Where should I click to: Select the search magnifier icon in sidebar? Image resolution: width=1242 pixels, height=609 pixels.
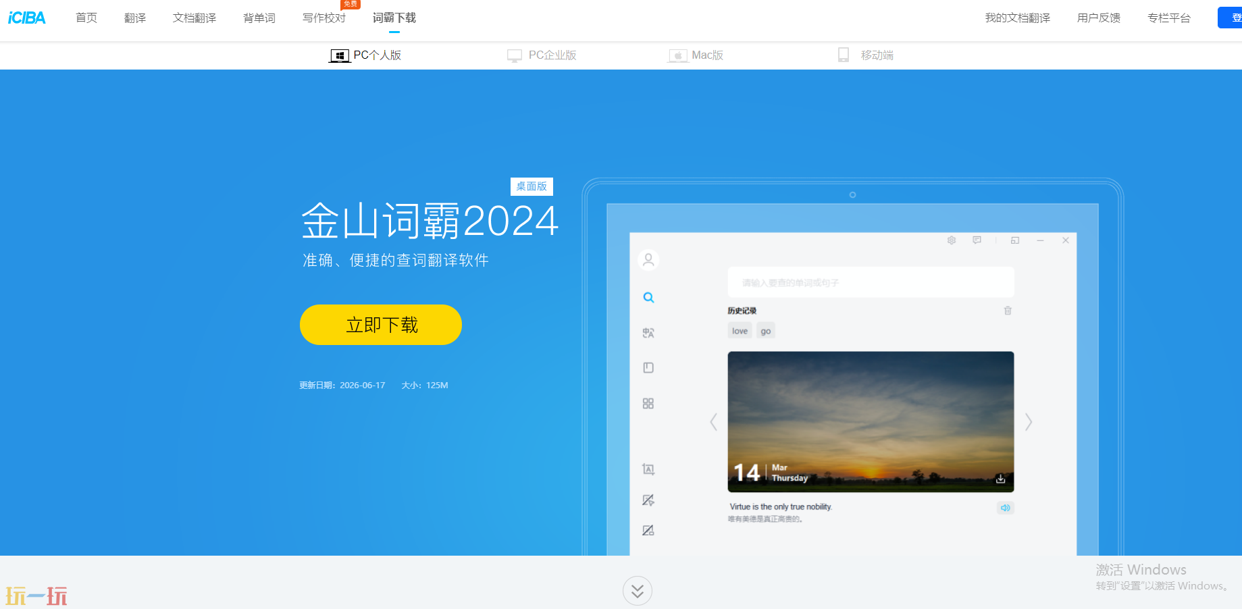(648, 298)
